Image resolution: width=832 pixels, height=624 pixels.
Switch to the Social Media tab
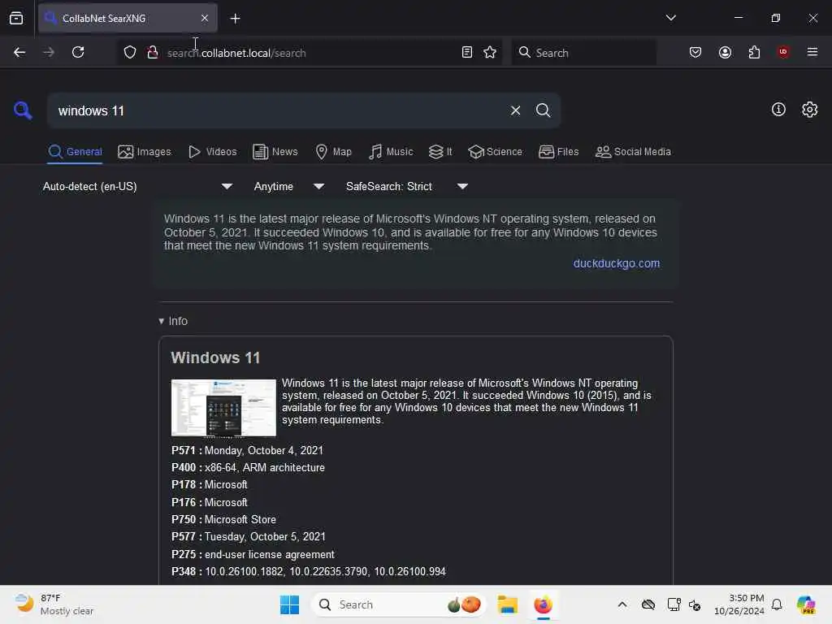click(633, 152)
